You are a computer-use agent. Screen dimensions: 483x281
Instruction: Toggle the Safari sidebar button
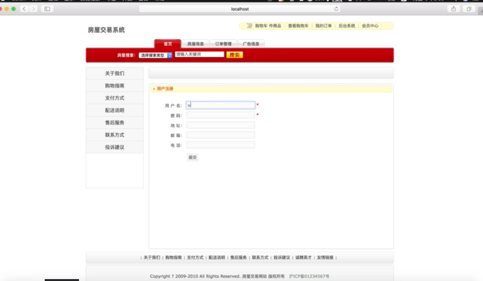coord(47,9)
